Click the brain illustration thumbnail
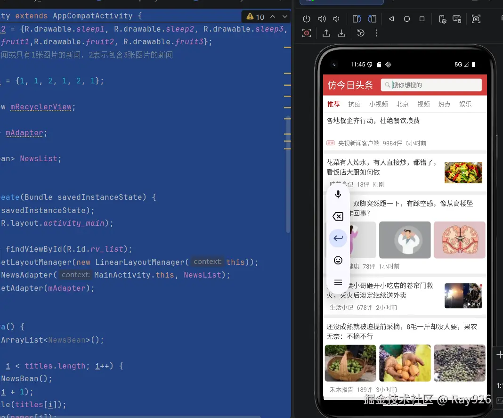 [x=460, y=240]
